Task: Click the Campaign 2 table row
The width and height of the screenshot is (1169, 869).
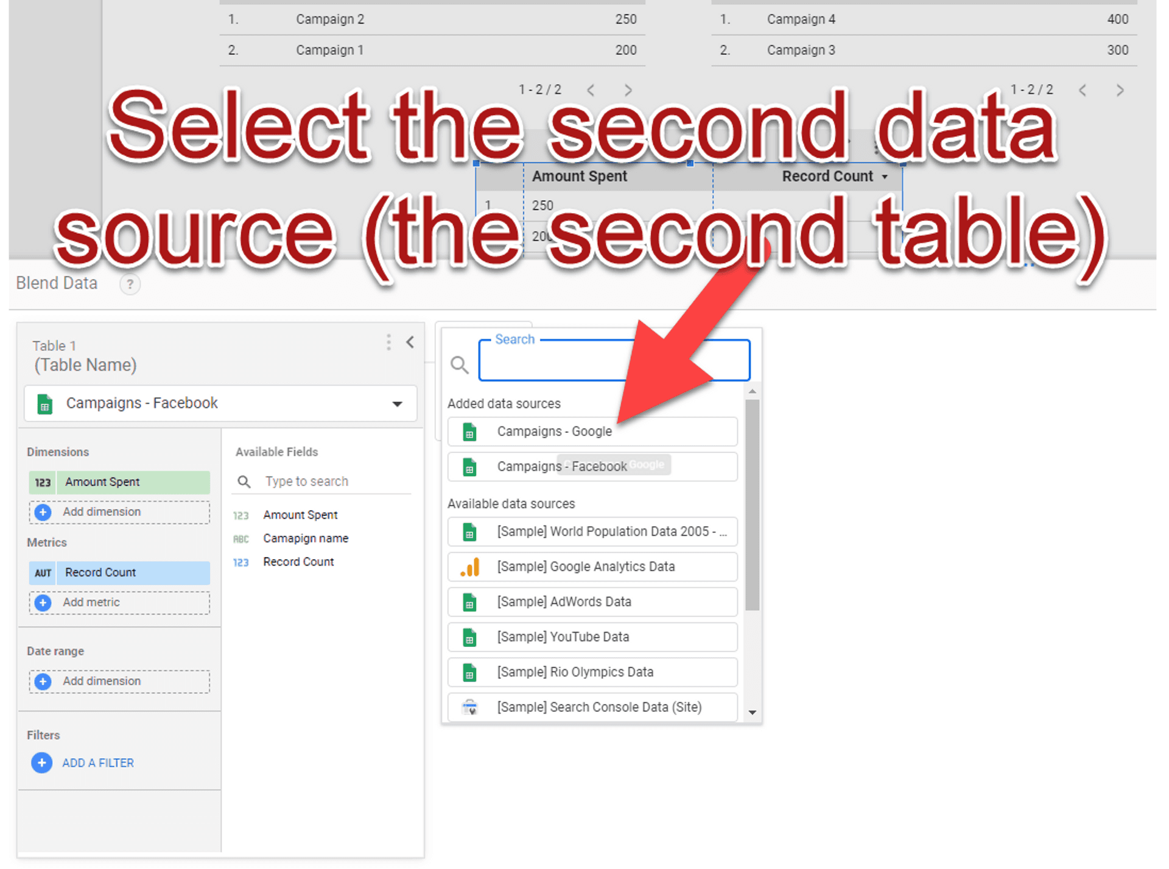Action: click(x=432, y=19)
